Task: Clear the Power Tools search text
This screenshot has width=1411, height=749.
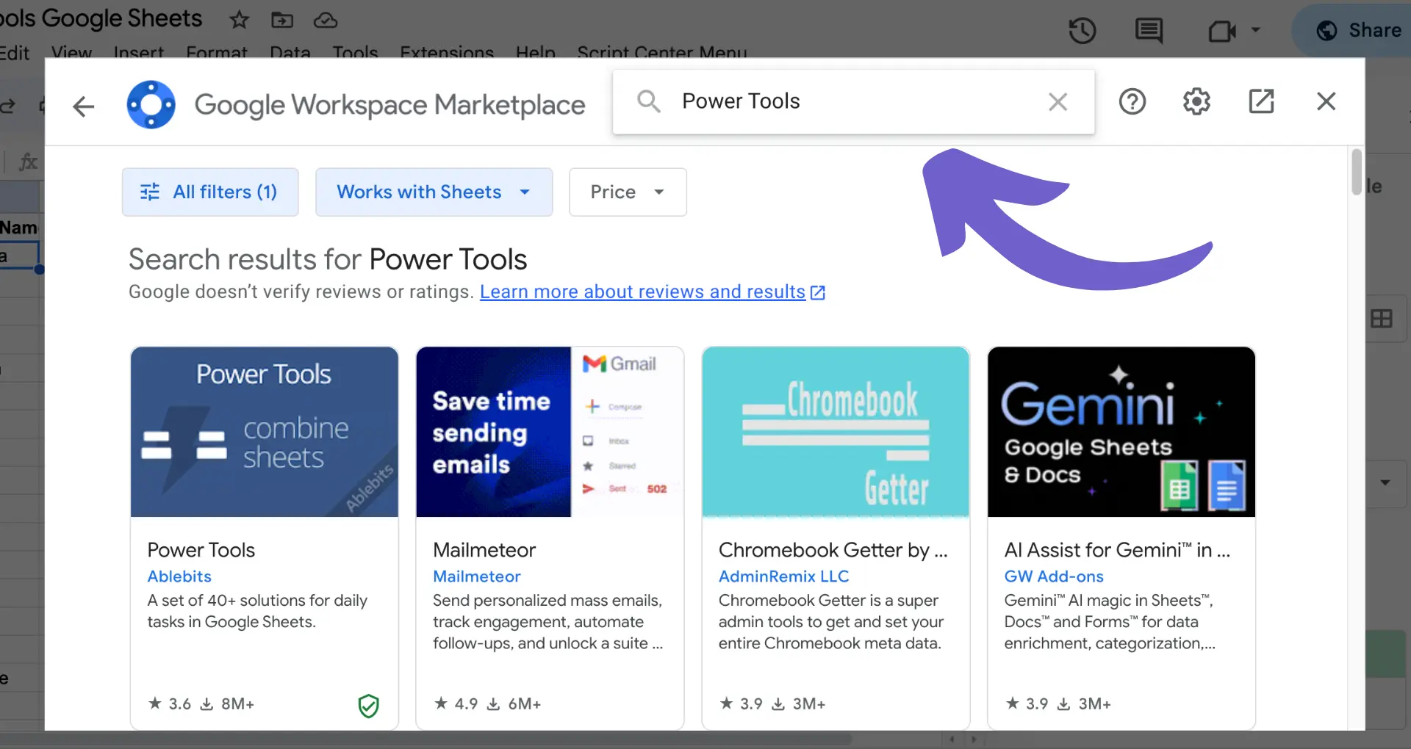Action: coord(1058,101)
